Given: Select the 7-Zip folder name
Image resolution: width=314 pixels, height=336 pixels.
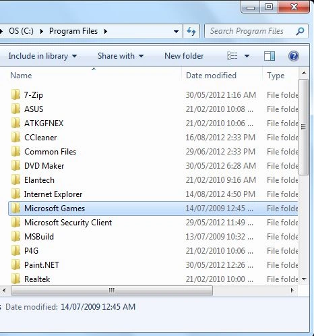Looking at the screenshot, I should [x=34, y=95].
